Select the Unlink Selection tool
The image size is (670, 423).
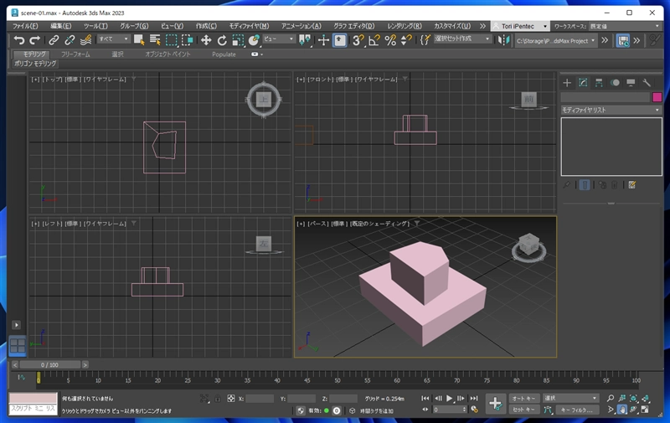pos(70,40)
